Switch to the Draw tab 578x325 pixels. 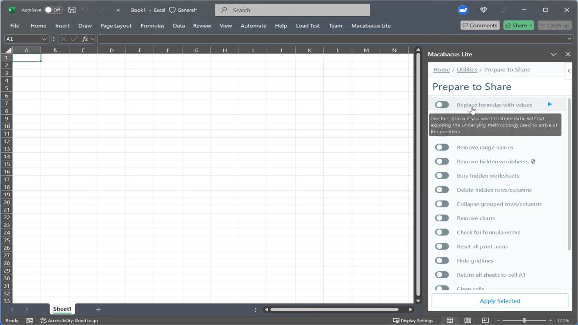(x=85, y=25)
